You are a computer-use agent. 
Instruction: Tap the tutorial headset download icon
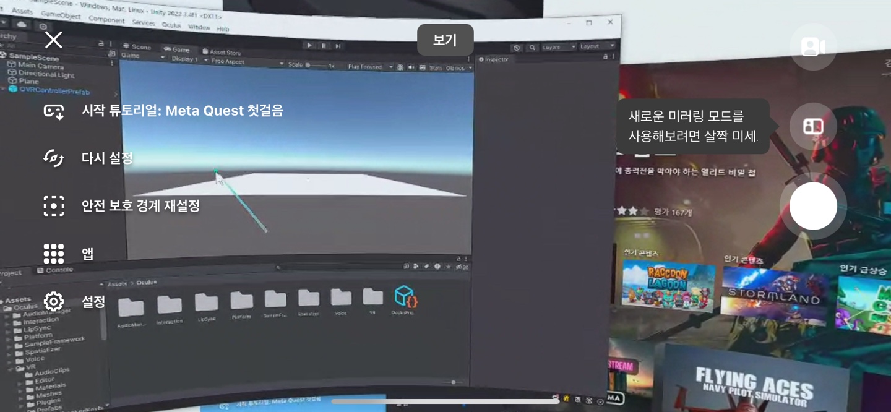54,111
